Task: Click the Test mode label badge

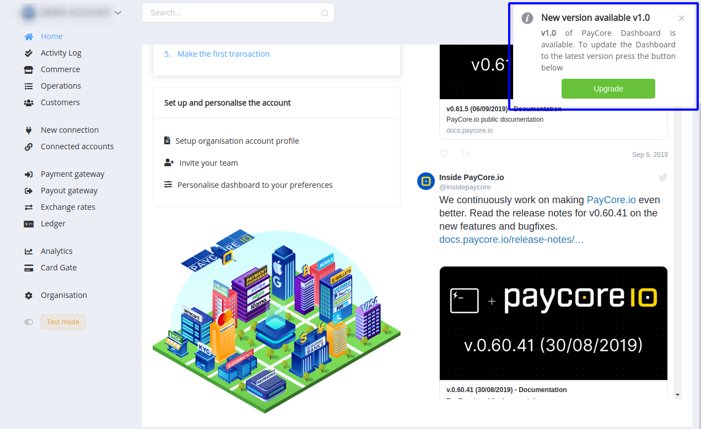Action: (63, 322)
